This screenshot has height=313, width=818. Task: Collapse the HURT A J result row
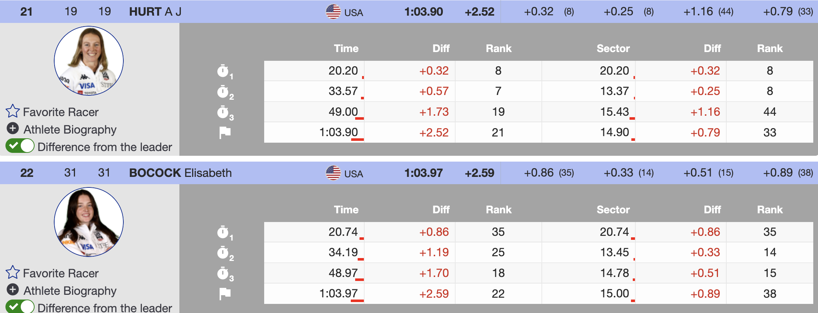tap(155, 12)
